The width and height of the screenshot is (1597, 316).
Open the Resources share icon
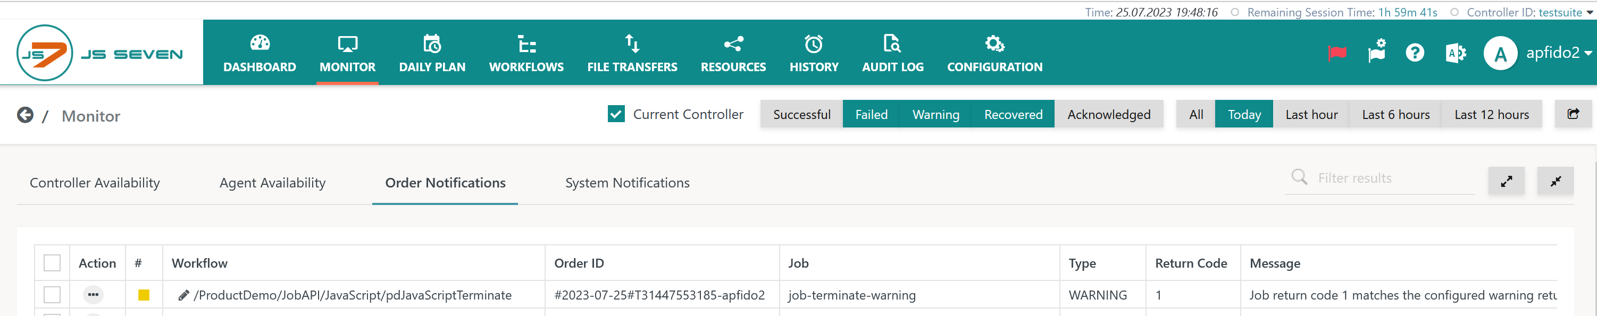tap(733, 44)
